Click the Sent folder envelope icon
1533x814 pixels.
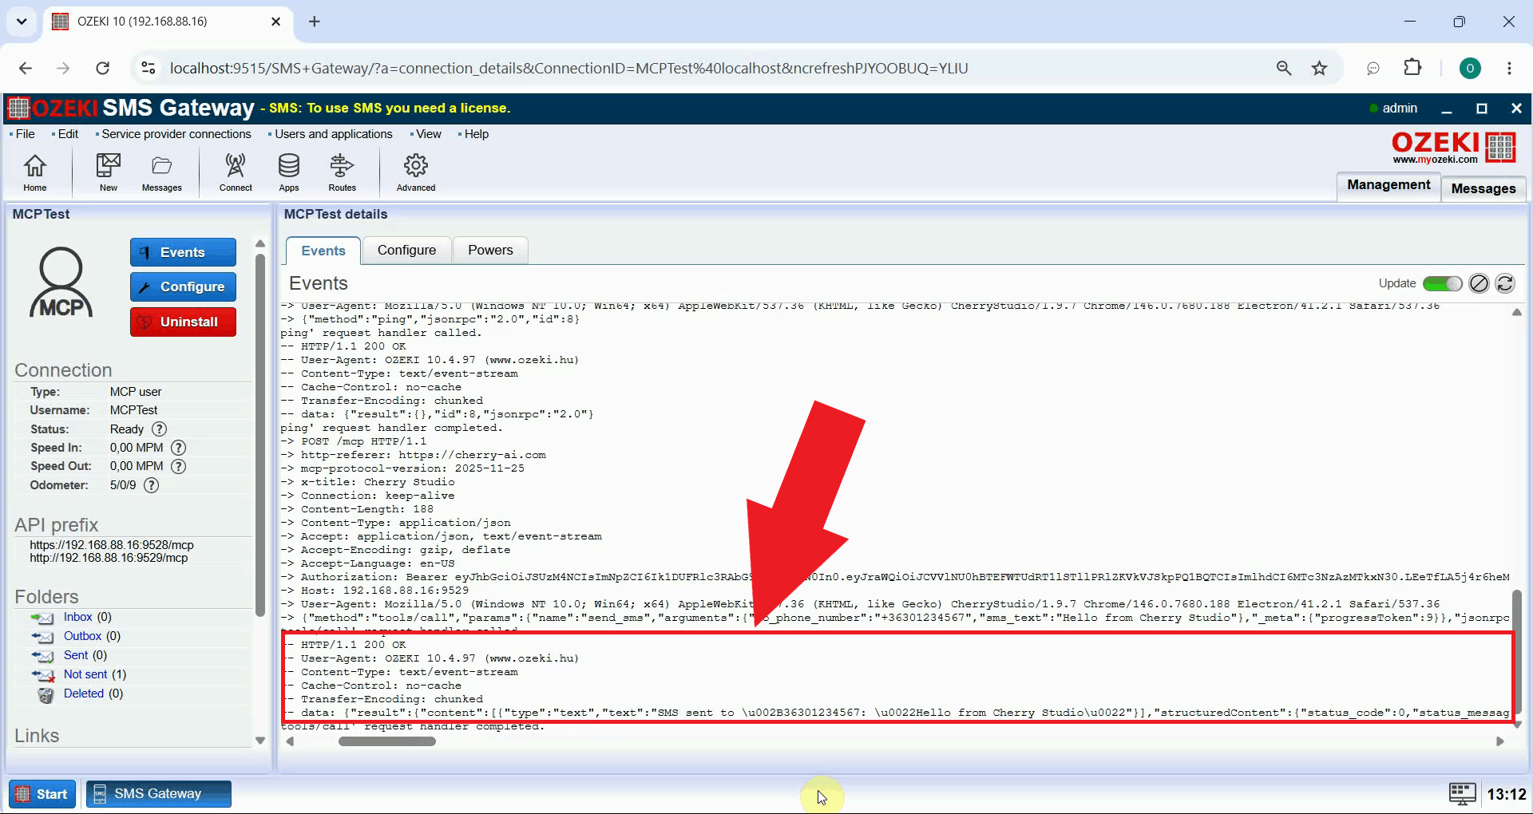click(x=42, y=656)
